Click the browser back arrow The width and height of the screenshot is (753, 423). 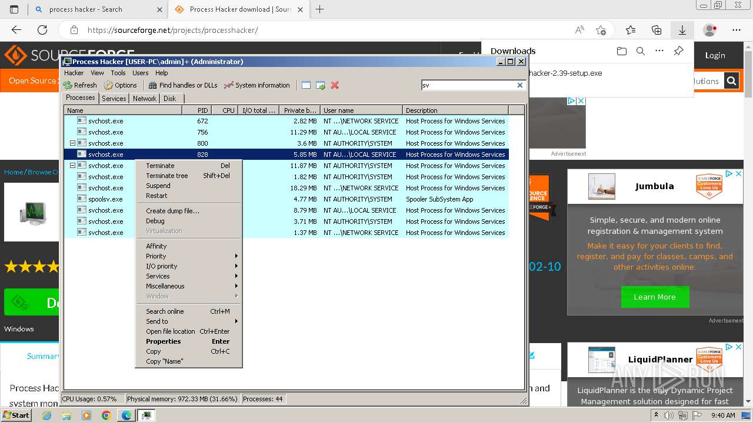coord(16,30)
